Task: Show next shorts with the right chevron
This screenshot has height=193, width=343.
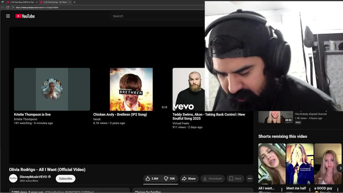Action: point(340,168)
